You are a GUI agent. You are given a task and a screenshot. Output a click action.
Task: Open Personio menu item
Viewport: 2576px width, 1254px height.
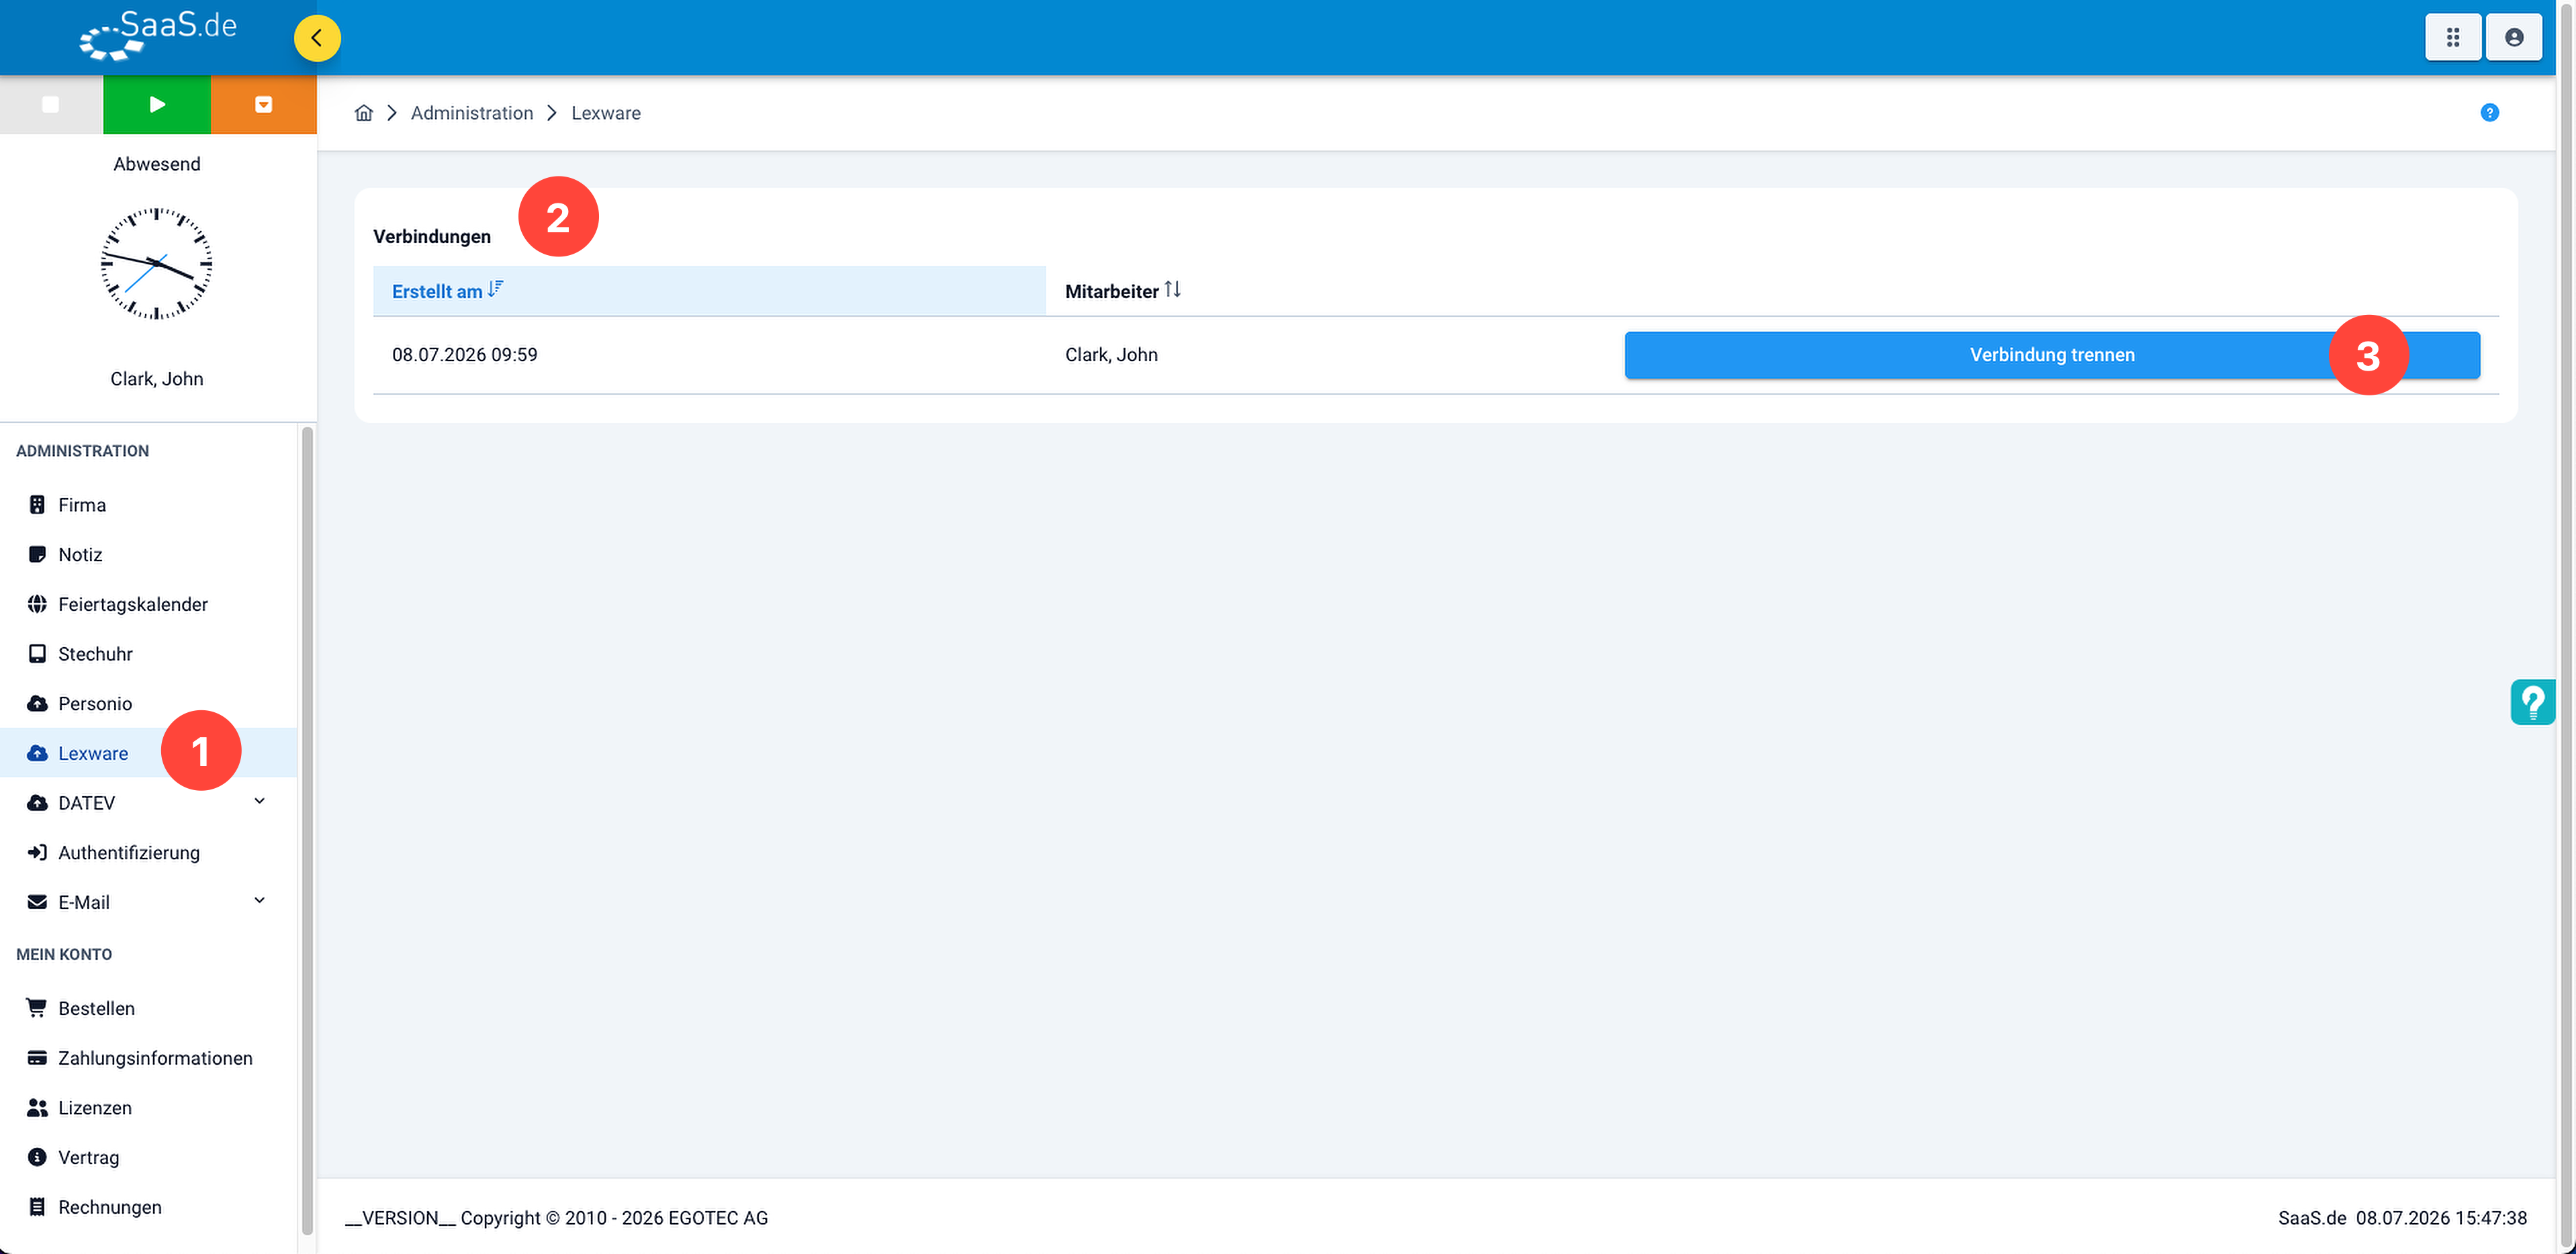(148, 704)
